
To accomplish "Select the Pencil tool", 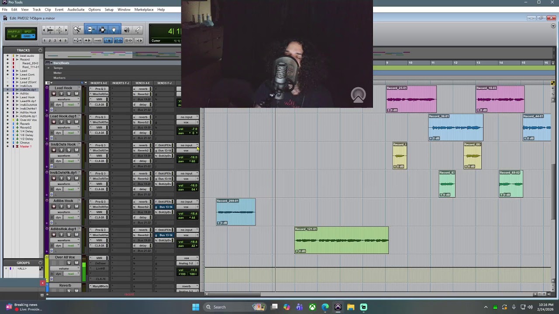I will point(138,30).
